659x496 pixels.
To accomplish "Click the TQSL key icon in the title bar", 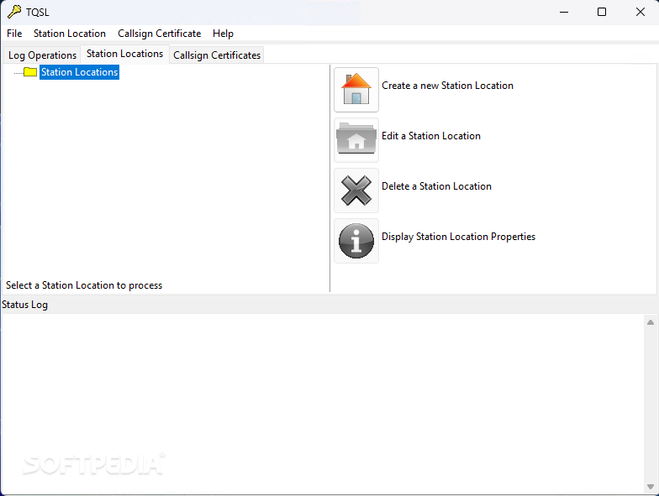I will [x=13, y=12].
